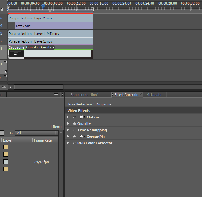Toggle audio track 1 stereo icon
Screen dimensions: 202x197
tap(5, 62)
